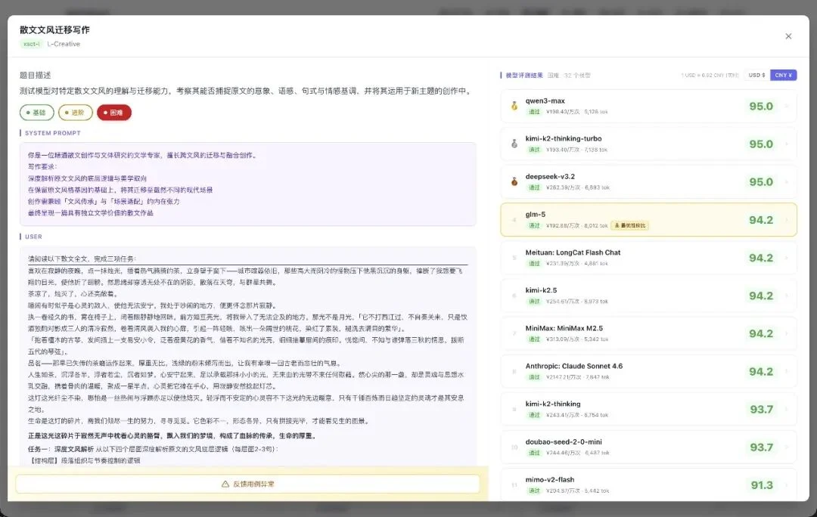Select the kimi-k2-thinking-turbo model icon
The image size is (817, 517).
(514, 144)
